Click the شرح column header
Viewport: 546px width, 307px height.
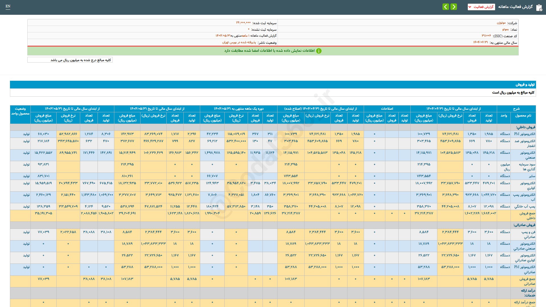tap(516, 109)
